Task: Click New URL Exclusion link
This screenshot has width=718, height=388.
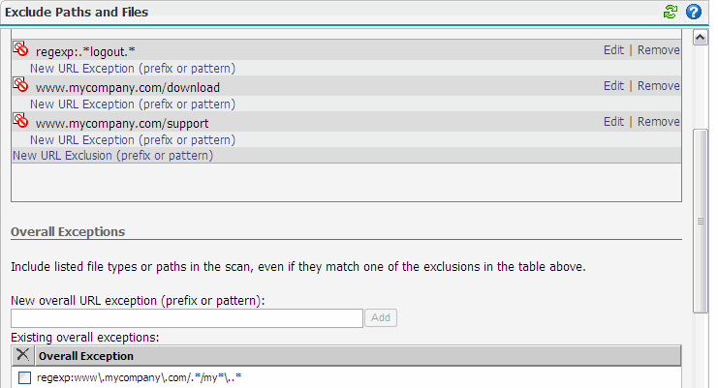Action: pos(112,155)
